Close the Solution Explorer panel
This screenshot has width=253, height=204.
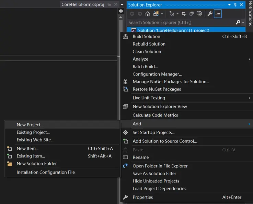tap(241, 5)
